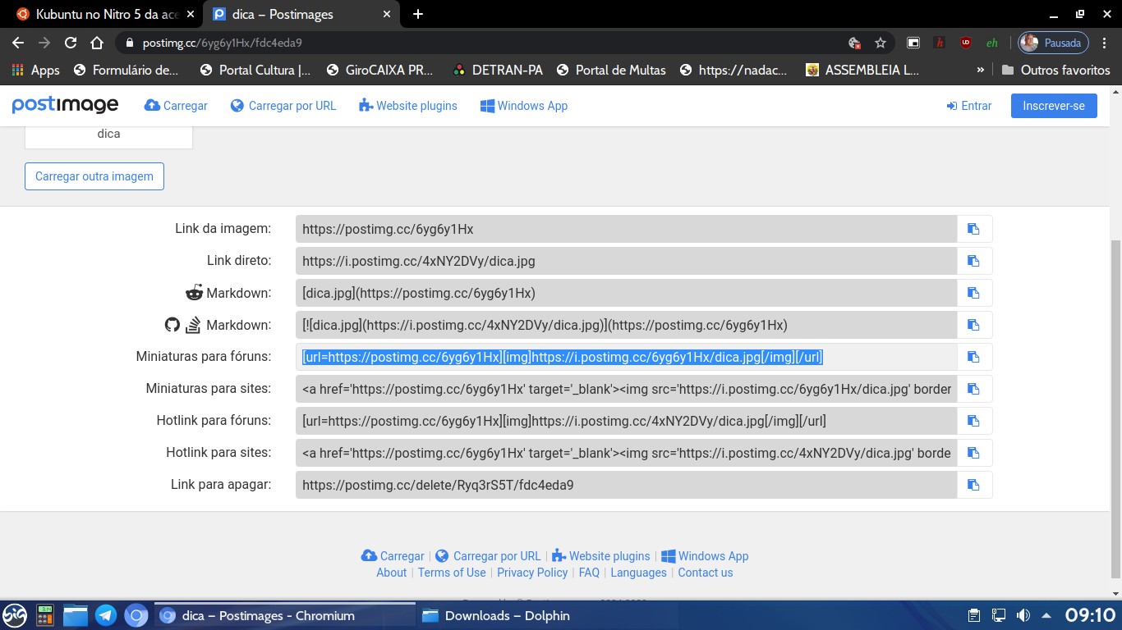Viewport: 1122px width, 630px height.
Task: Open the Kubuntu application launcher
Action: [15, 615]
